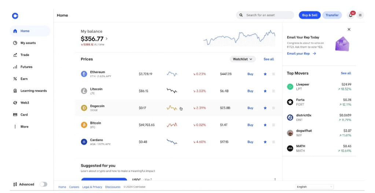Click the Buy & Sell button
375x193 pixels.
pyautogui.click(x=310, y=15)
